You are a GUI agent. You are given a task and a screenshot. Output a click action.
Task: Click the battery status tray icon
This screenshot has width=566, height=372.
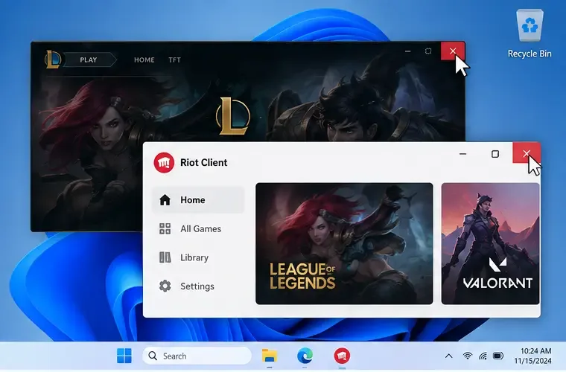coord(498,356)
